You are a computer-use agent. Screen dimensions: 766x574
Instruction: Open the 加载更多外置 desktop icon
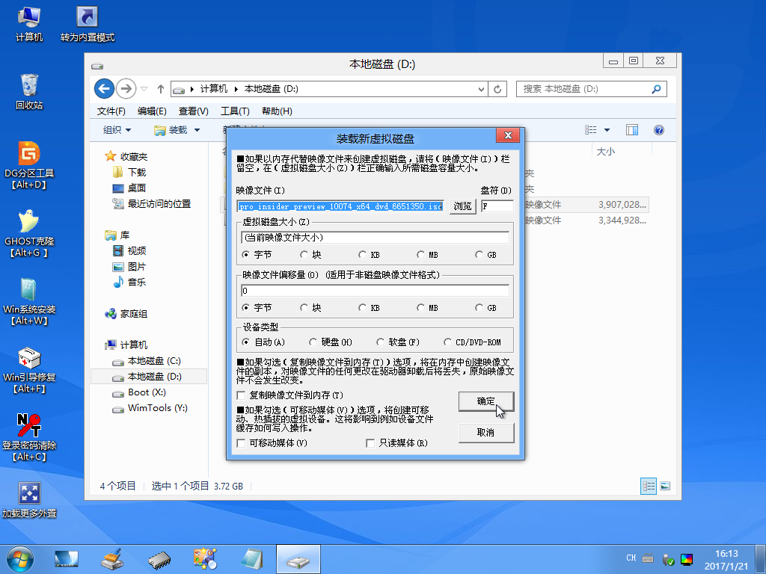29,500
